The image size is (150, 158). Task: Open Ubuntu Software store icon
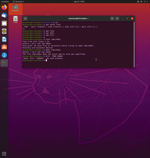[4, 47]
